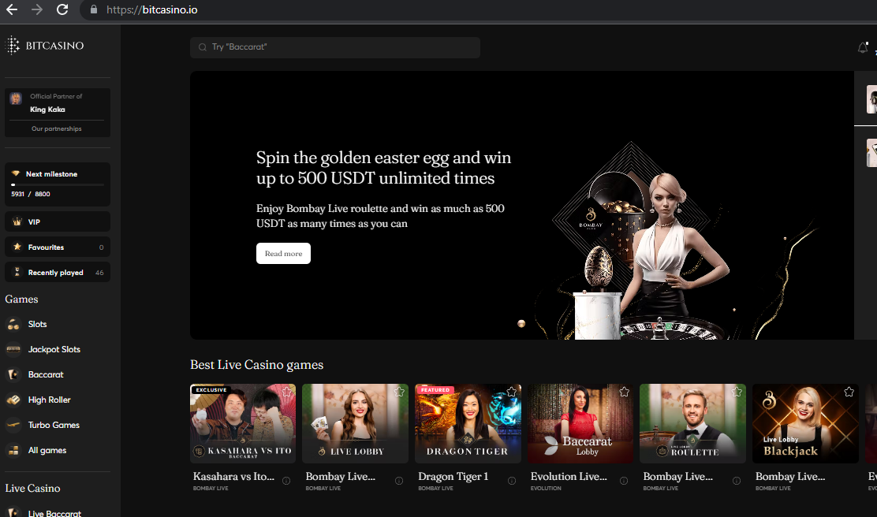
Task: Favourite Live Lobby Blackjack with the star
Action: [849, 392]
